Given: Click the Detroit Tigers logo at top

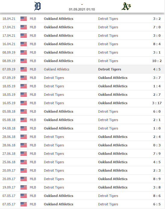Looking at the screenshot, I should coord(37,6).
